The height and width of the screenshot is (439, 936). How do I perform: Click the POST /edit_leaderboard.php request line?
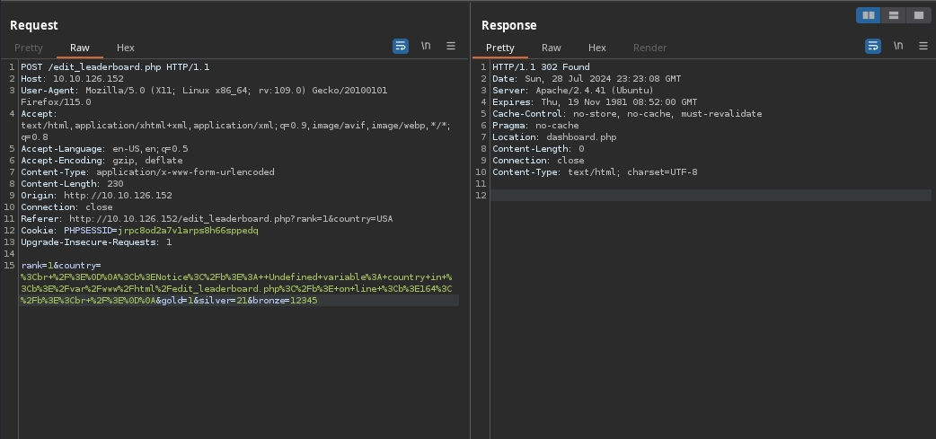click(115, 67)
